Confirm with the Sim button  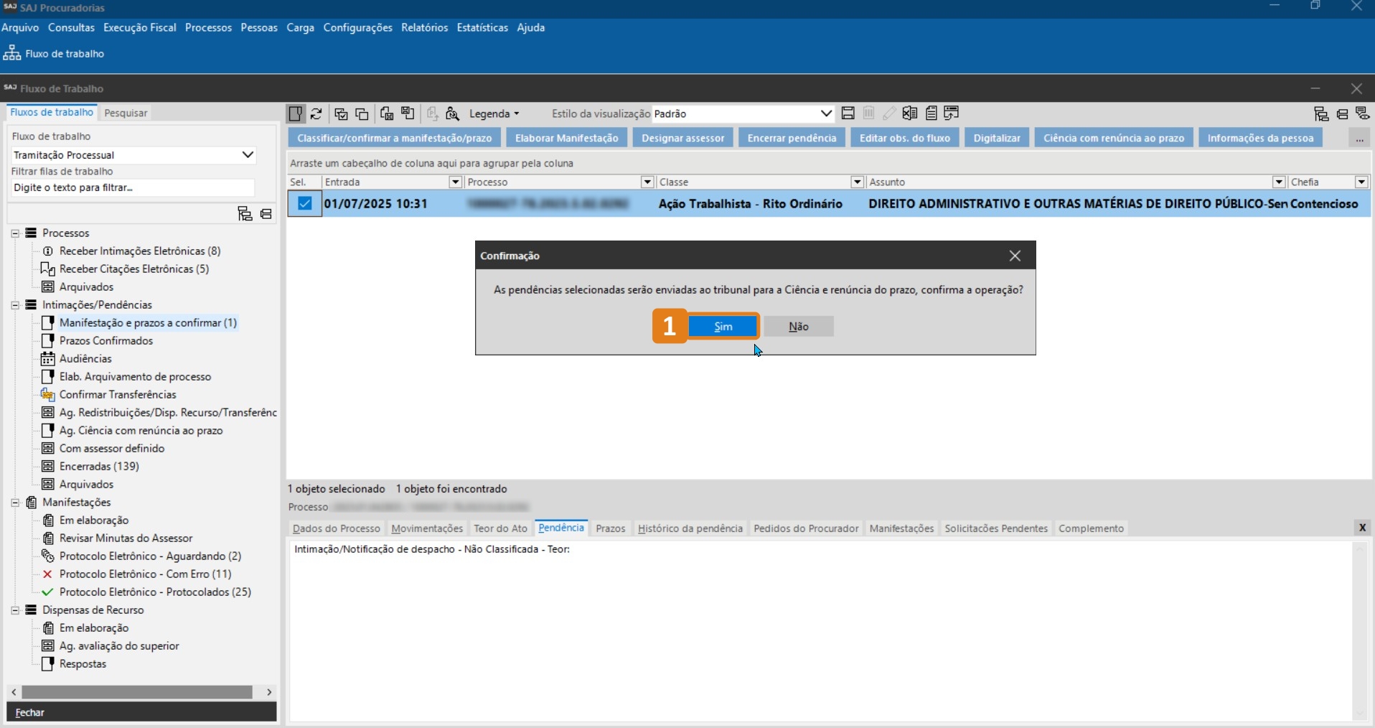723,327
